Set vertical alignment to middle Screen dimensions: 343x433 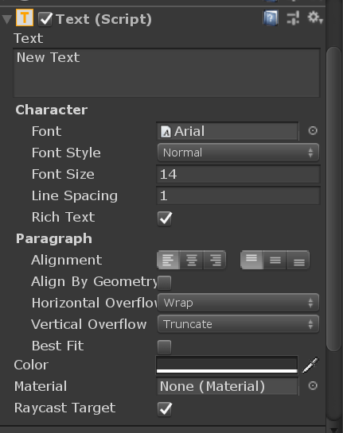point(275,260)
